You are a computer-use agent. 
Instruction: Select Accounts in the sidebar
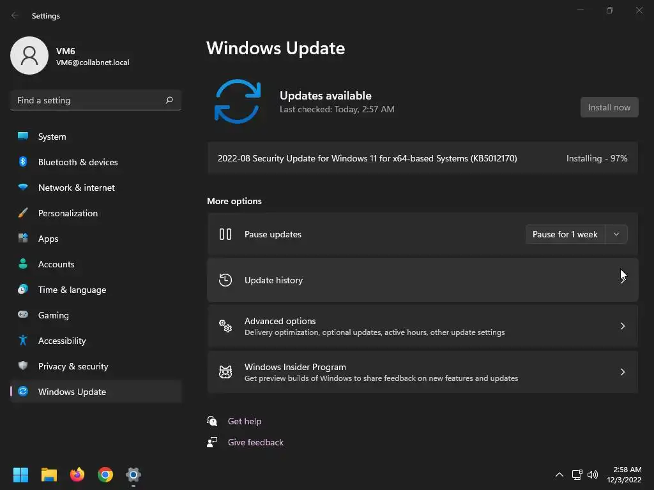(x=96, y=264)
